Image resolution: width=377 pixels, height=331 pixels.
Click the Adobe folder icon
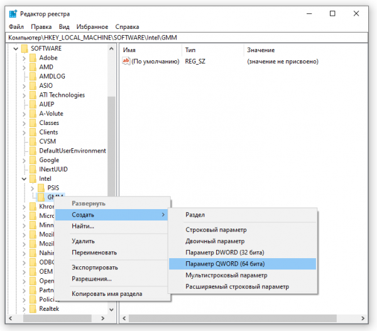[33, 58]
